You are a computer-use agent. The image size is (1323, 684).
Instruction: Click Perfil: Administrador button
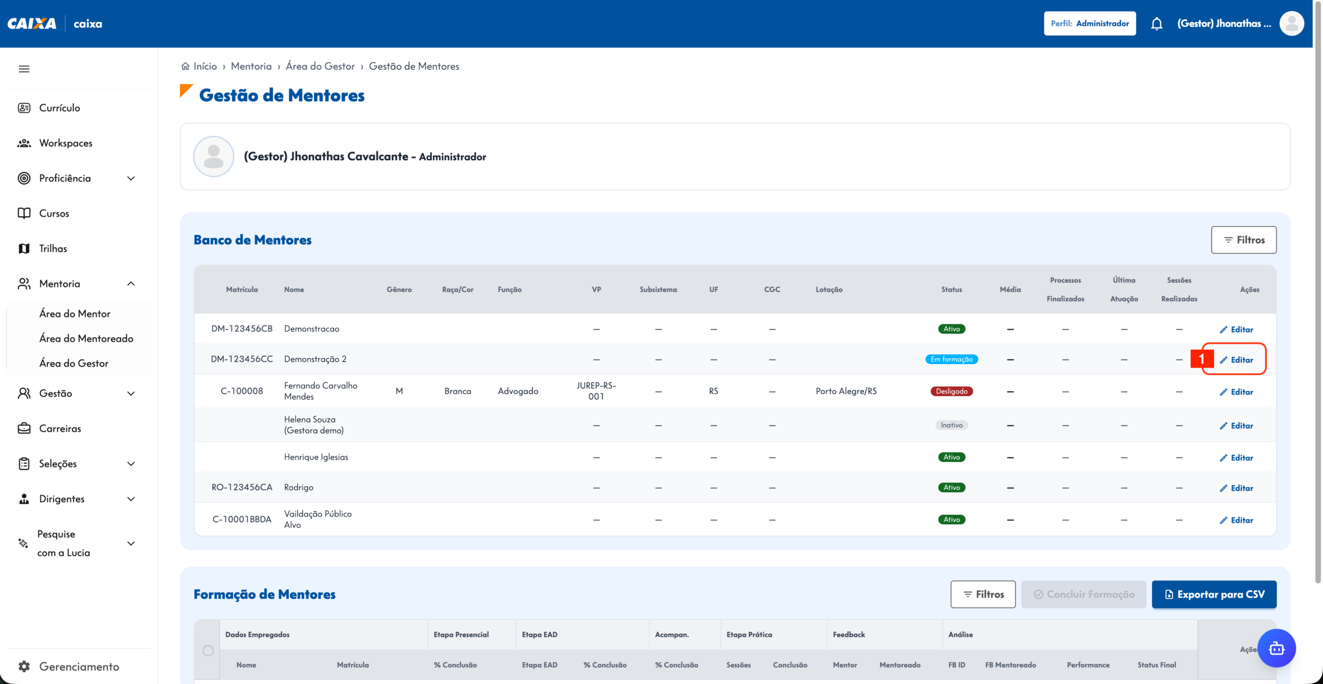(x=1090, y=23)
